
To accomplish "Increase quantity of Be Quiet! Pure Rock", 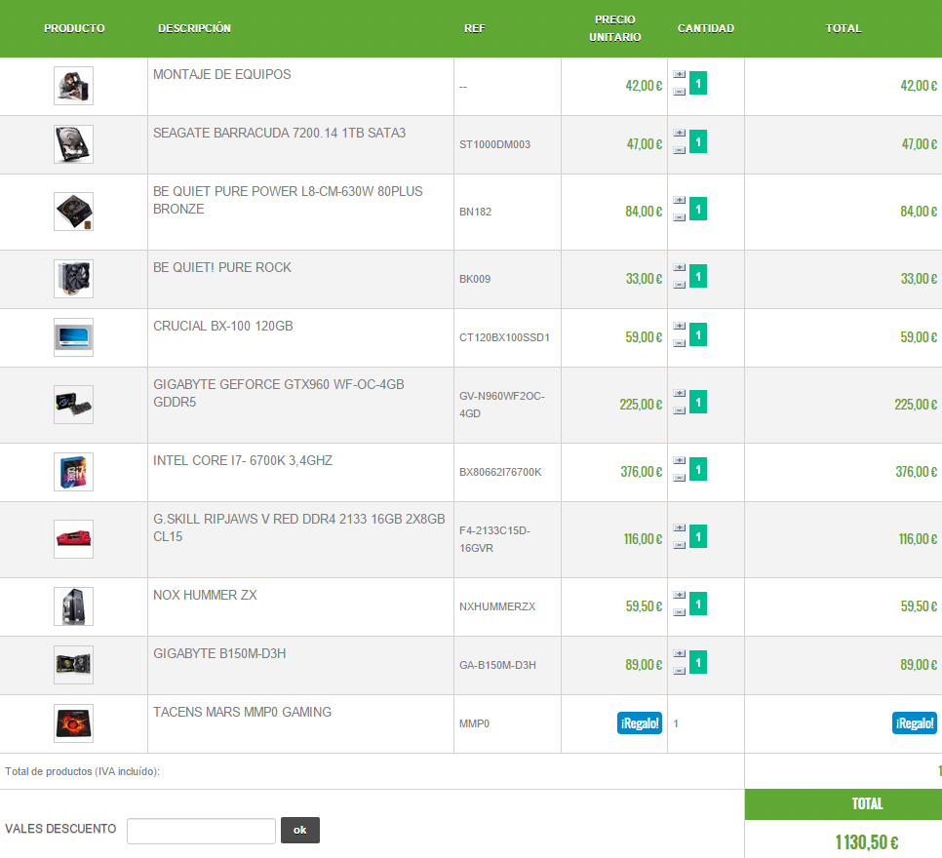I will [x=679, y=267].
